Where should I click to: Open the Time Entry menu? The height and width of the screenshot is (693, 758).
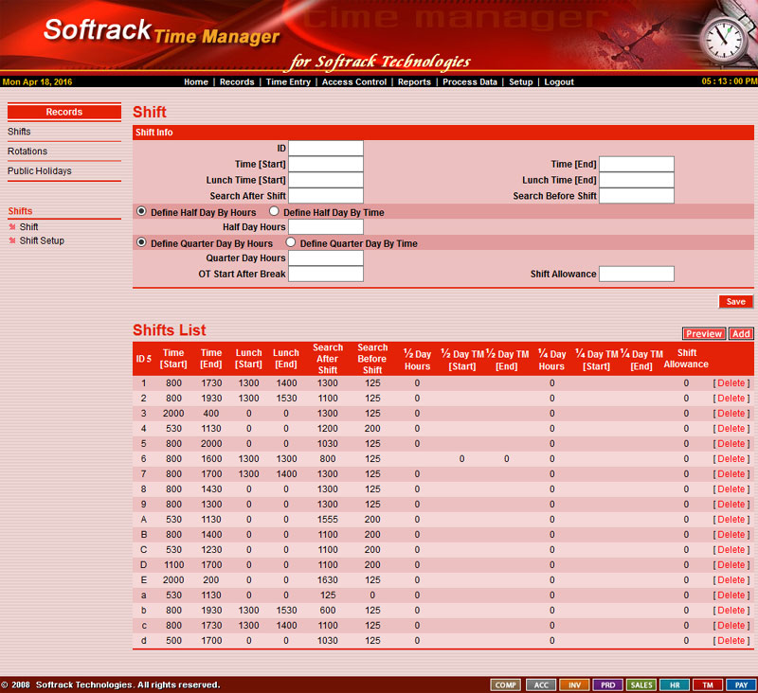click(288, 82)
